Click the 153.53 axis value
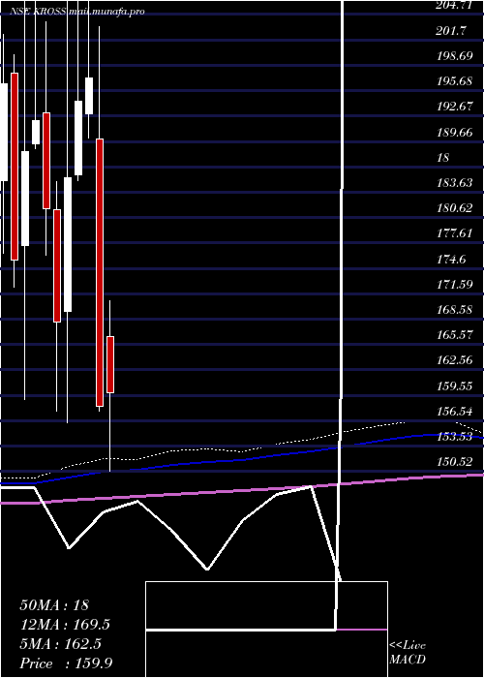This screenshot has height=678, width=484. pos(455,437)
